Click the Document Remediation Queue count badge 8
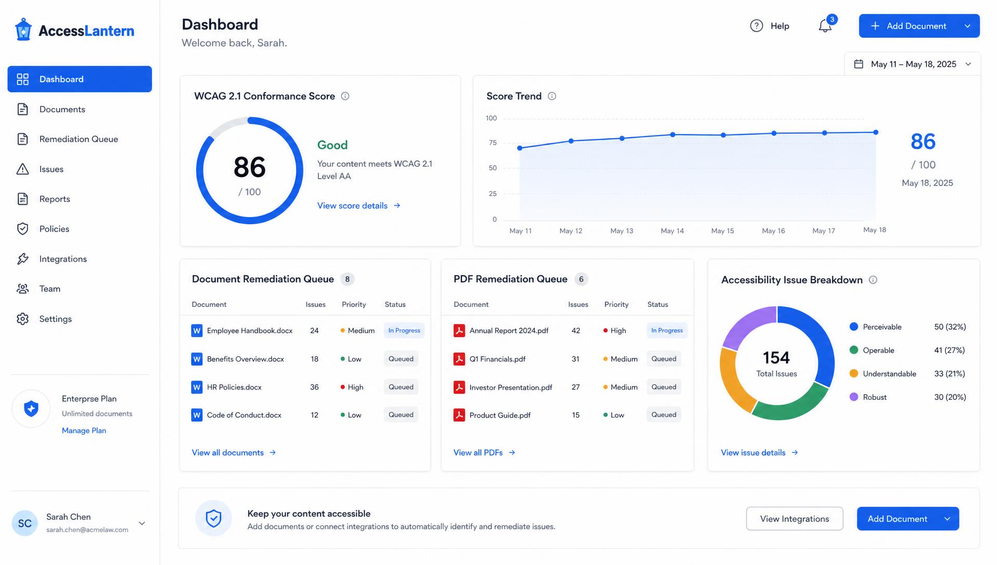 [347, 279]
